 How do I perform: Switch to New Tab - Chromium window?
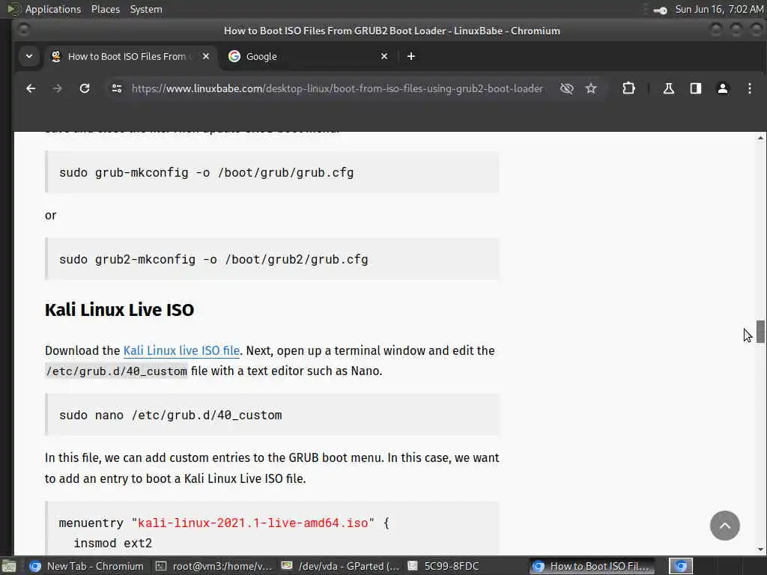(87, 566)
